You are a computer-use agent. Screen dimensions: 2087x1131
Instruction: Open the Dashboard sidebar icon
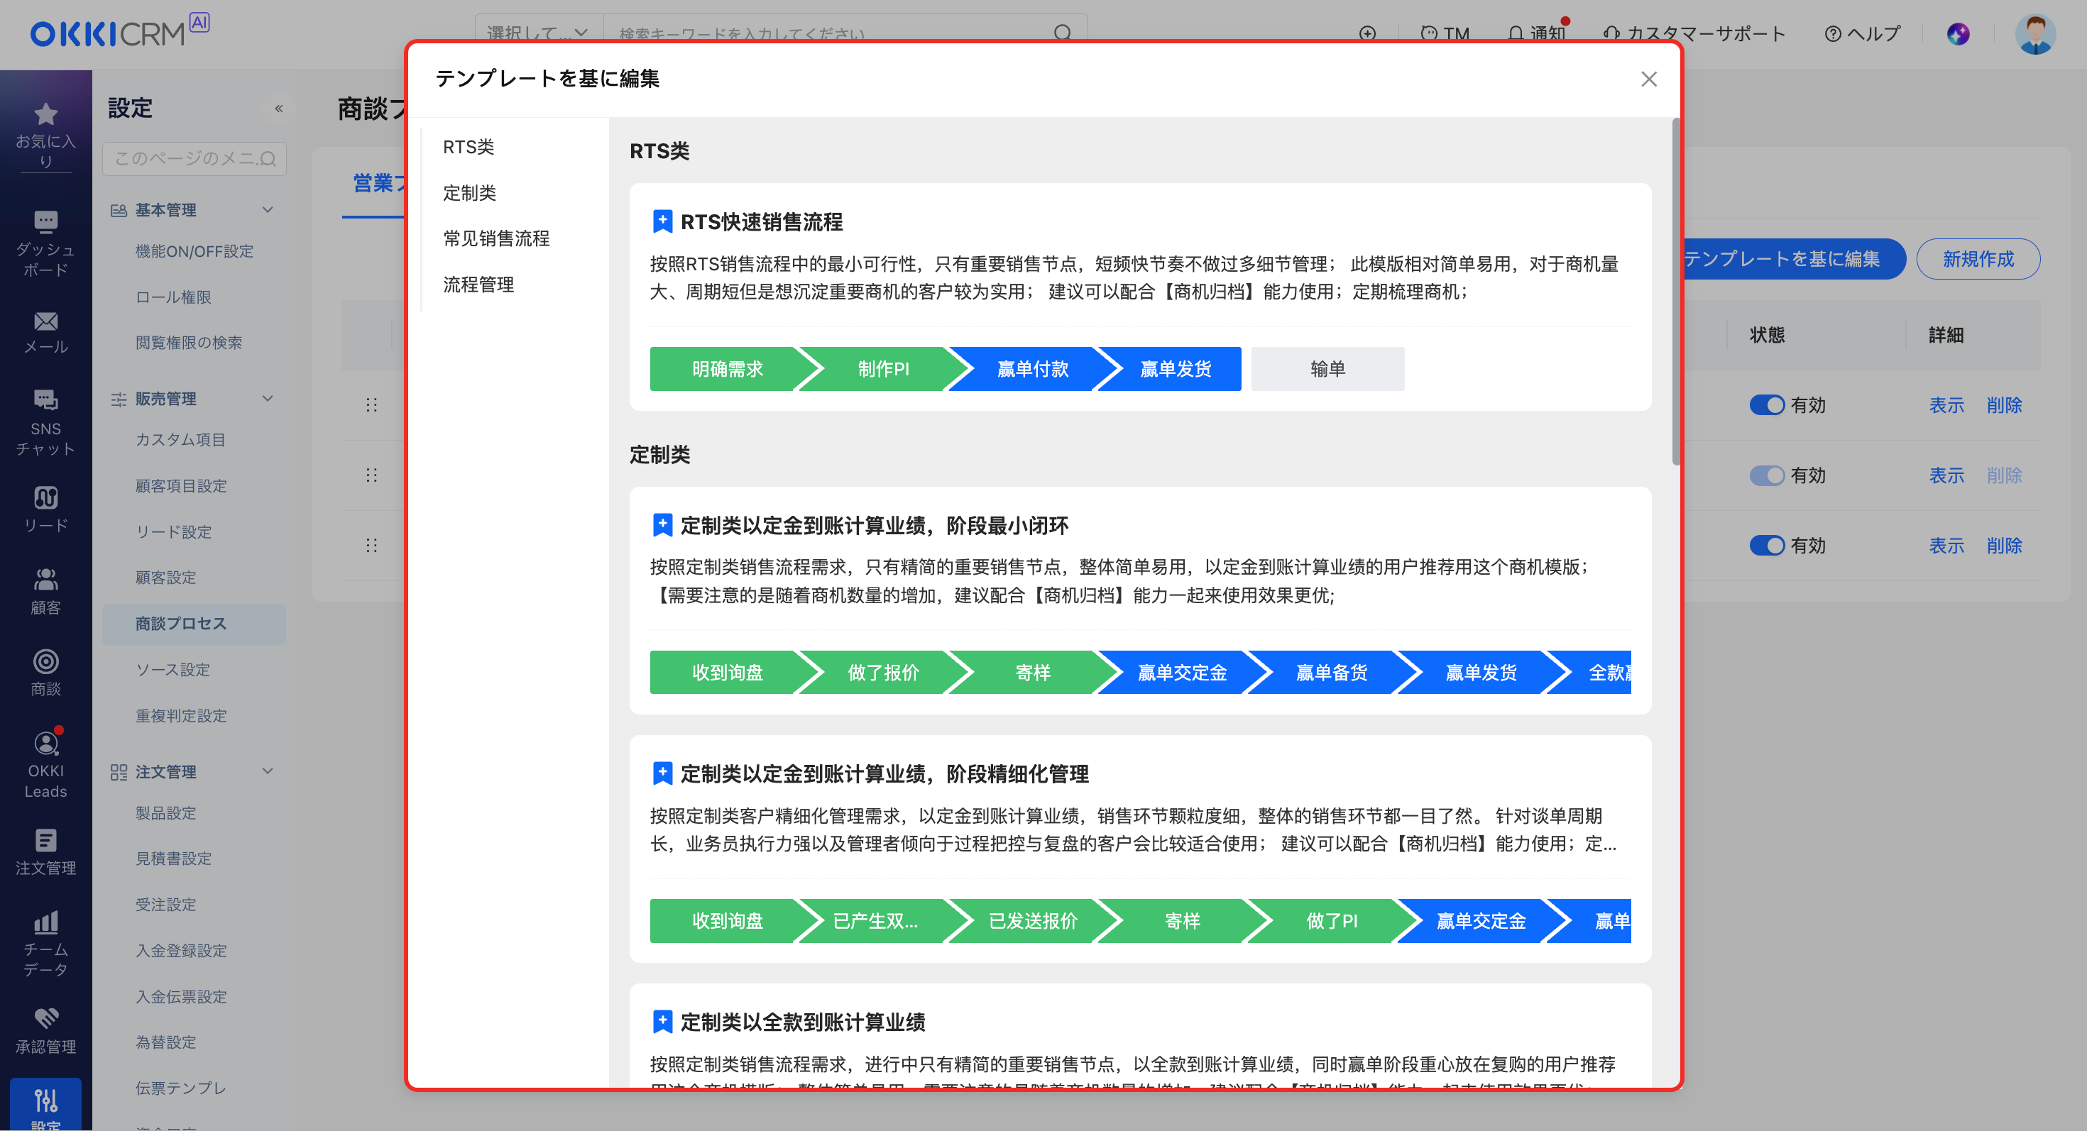(x=45, y=221)
